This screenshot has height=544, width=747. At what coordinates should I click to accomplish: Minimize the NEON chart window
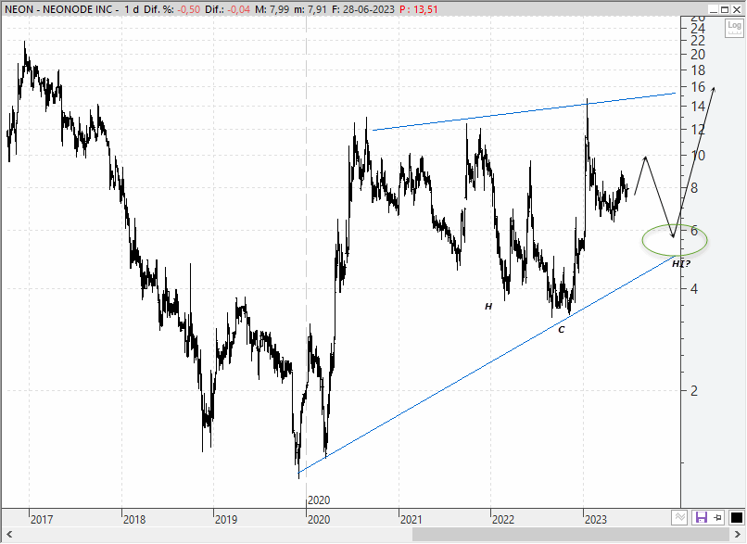713,9
